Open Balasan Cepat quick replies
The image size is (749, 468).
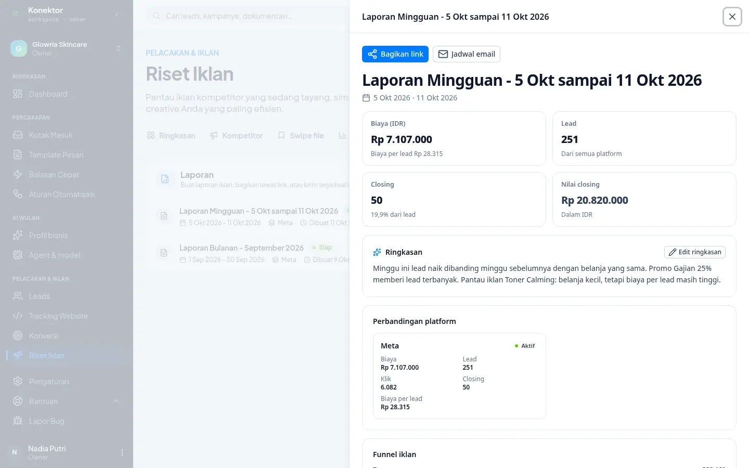click(x=66, y=175)
